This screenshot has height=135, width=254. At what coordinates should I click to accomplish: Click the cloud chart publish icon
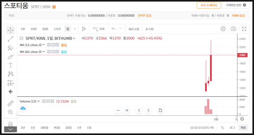coord(23,108)
